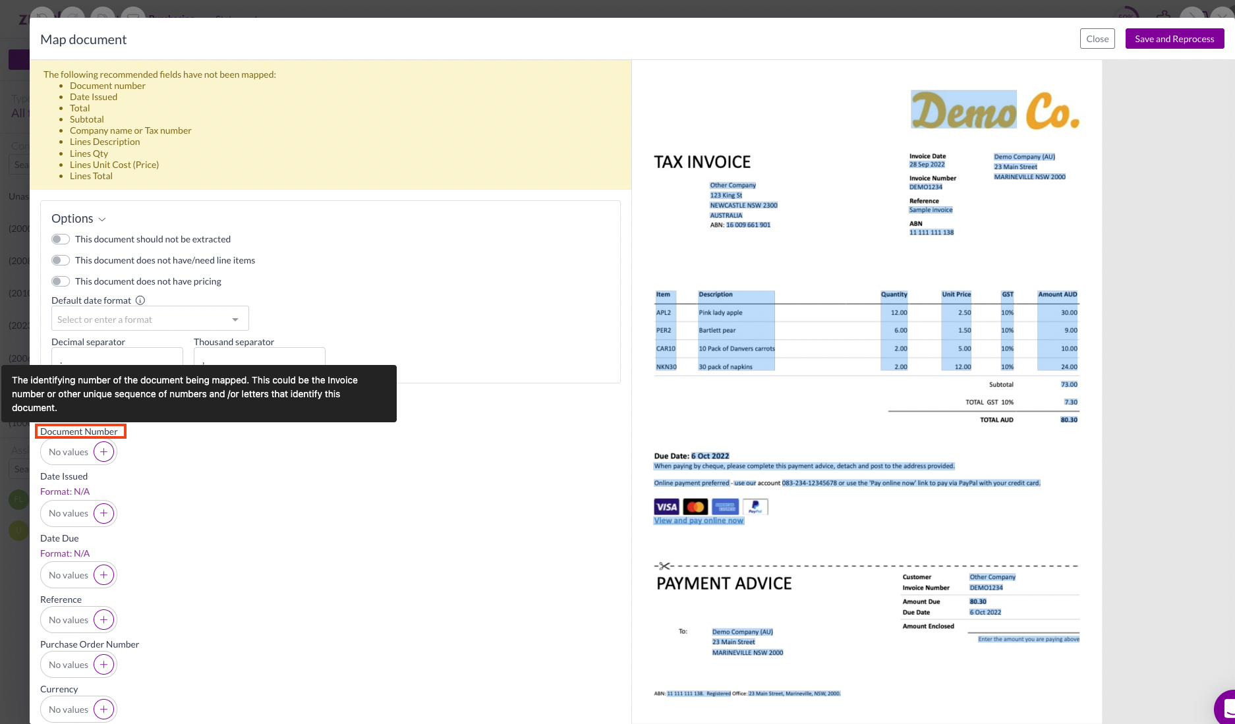1235x724 pixels.
Task: Select 'Sample invoice' reference text
Action: pyautogui.click(x=931, y=210)
